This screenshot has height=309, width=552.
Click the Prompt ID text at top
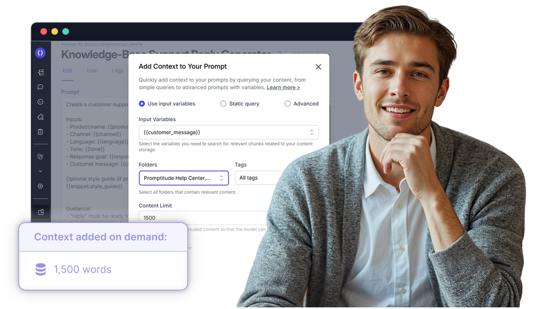[x=102, y=44]
